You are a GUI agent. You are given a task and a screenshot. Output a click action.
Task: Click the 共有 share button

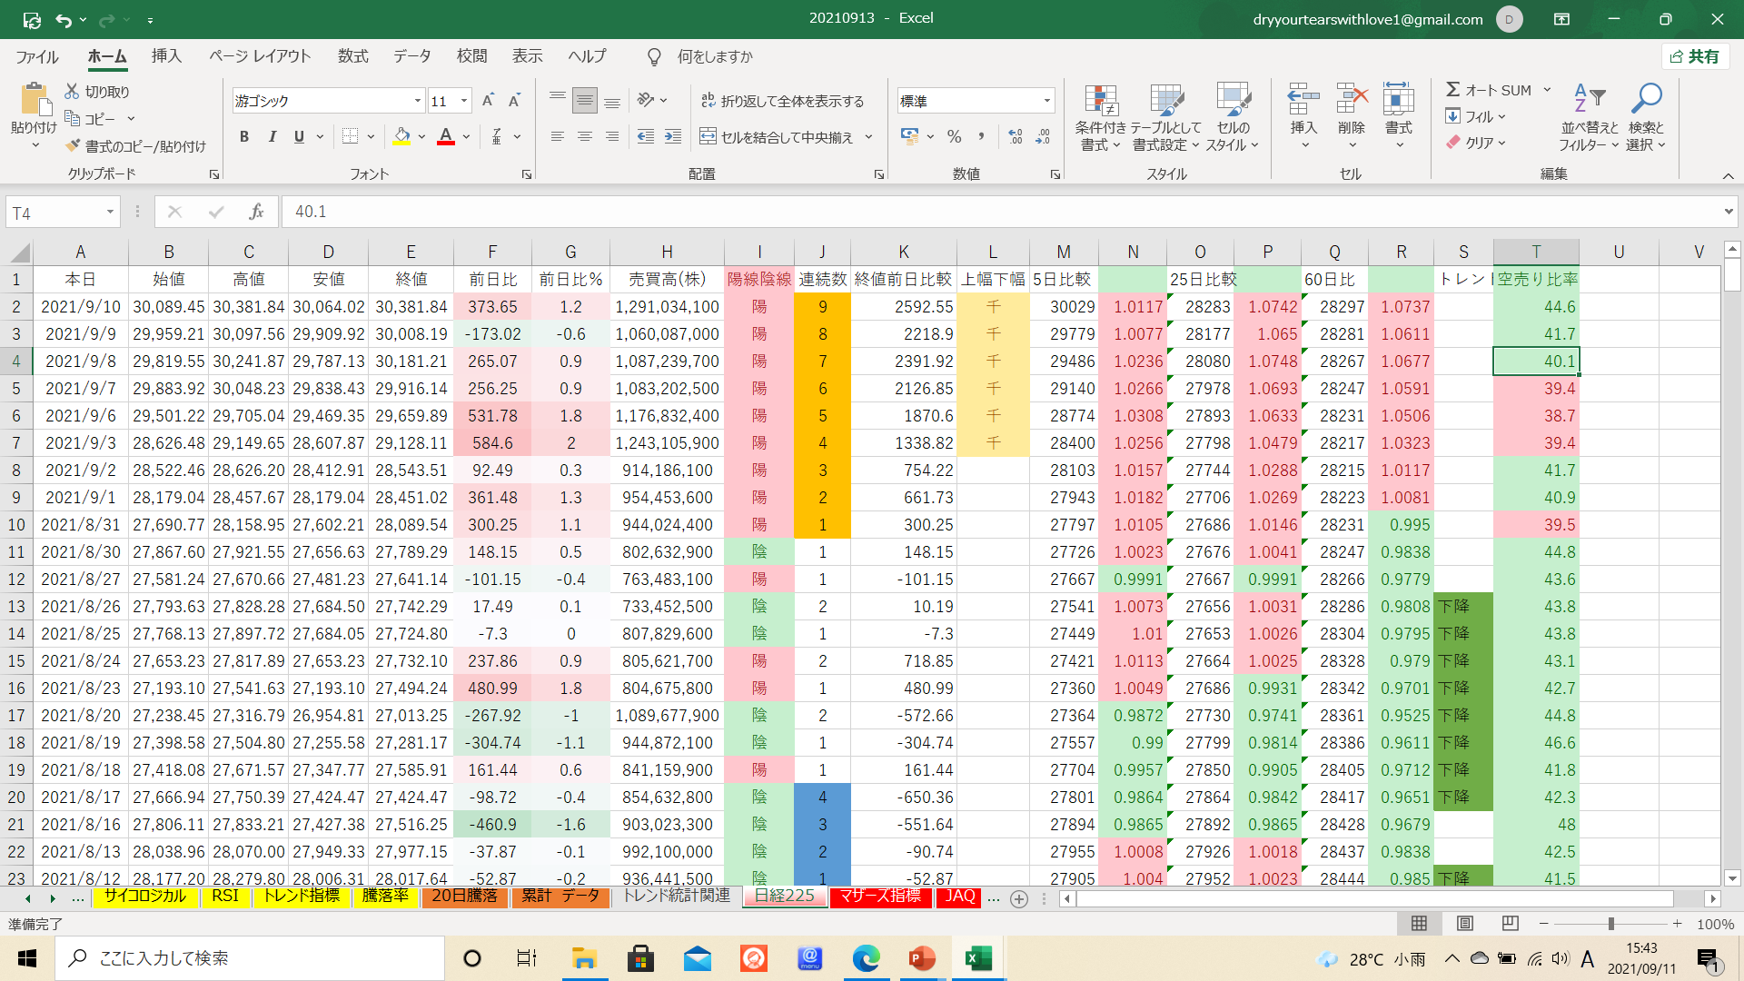(1695, 56)
